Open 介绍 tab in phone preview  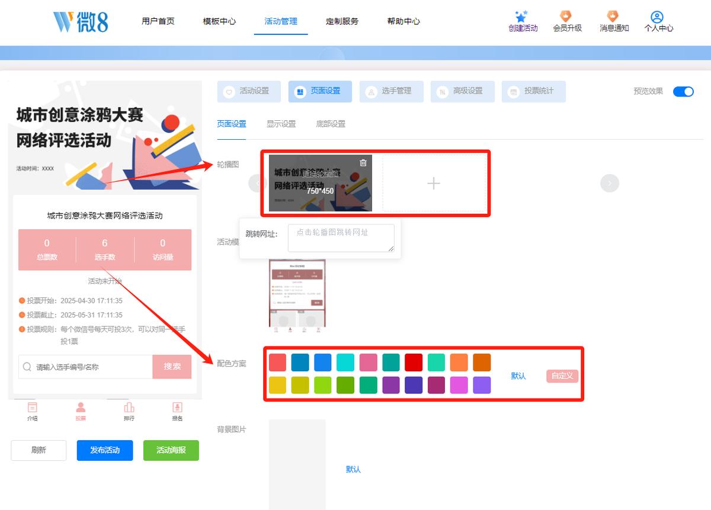32,412
